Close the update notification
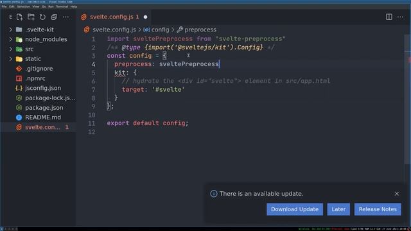 click(397, 194)
